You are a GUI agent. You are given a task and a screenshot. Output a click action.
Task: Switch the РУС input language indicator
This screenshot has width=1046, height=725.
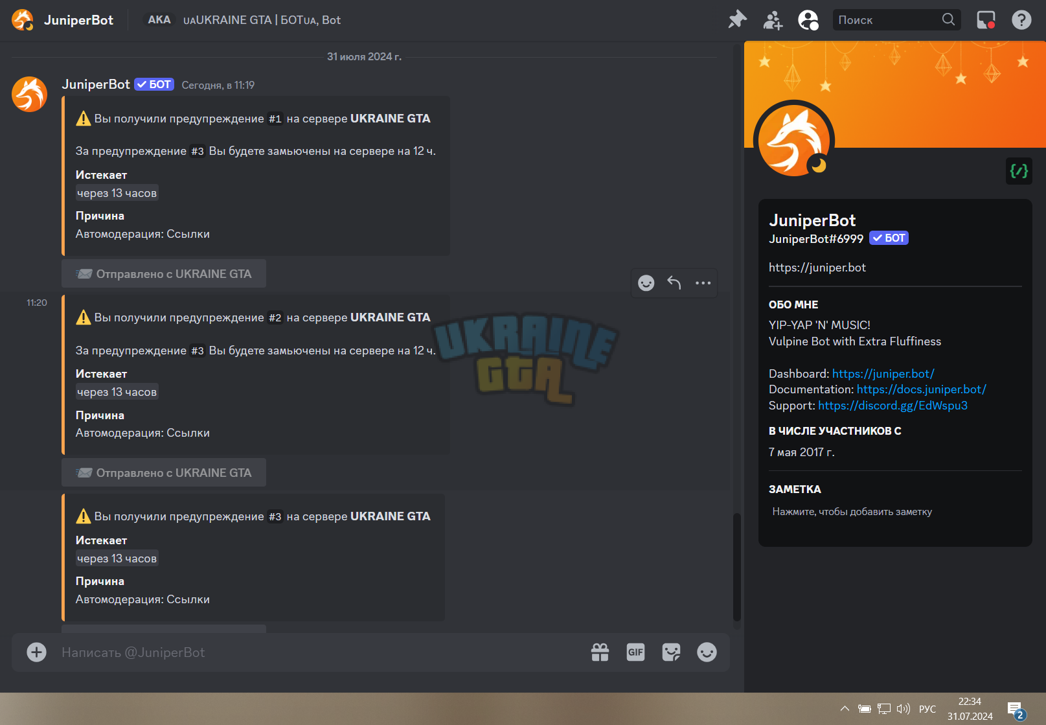click(927, 709)
